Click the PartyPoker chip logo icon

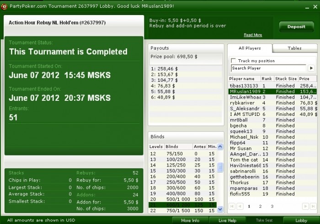point(4,6)
